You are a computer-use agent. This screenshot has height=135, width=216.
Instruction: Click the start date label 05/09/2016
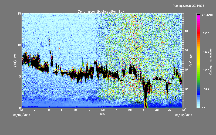coord(22,115)
